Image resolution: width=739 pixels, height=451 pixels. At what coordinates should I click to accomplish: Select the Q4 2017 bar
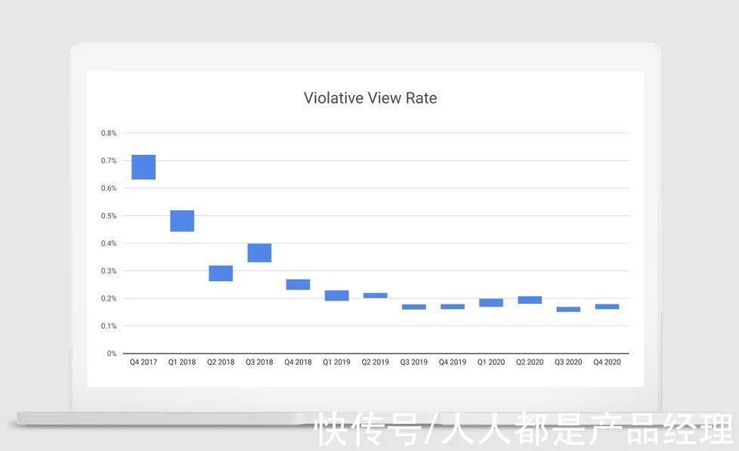click(x=144, y=167)
